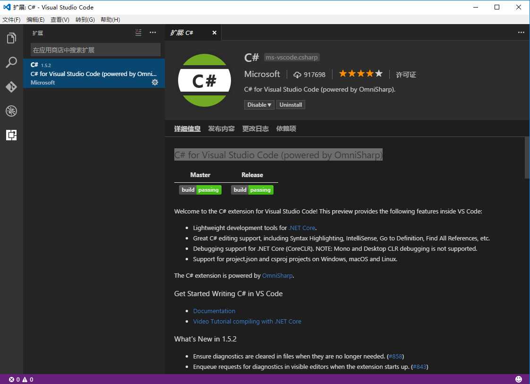Open the 转到(G) menu
Screen dimensions: 530x384
[x=85, y=20]
